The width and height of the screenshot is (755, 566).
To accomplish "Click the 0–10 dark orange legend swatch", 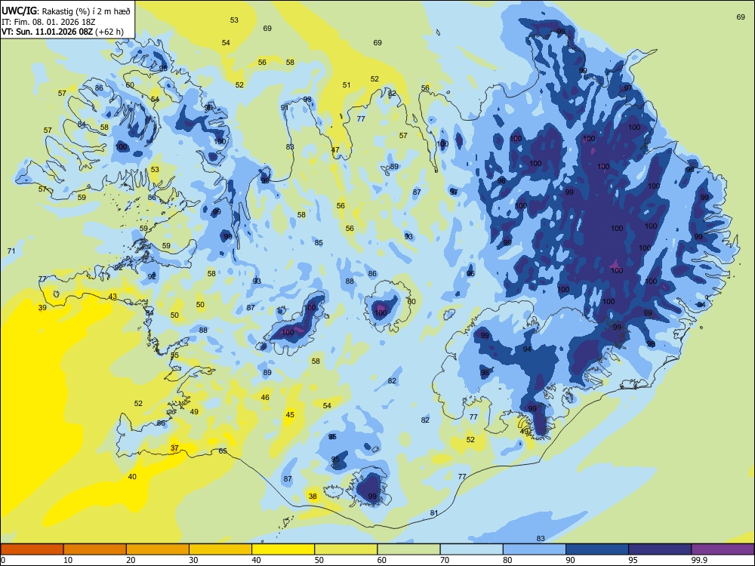I will pos(32,549).
